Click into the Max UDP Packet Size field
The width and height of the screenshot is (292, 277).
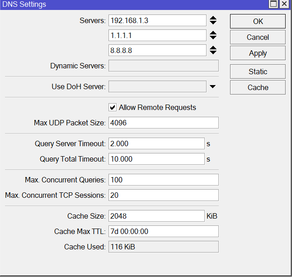pyautogui.click(x=163, y=123)
